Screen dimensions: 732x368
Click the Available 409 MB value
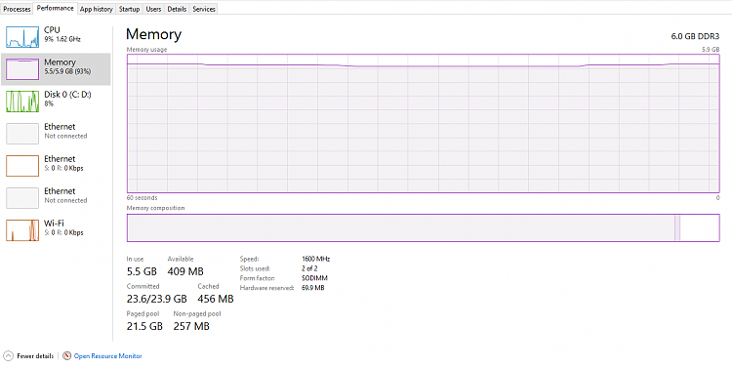[185, 271]
